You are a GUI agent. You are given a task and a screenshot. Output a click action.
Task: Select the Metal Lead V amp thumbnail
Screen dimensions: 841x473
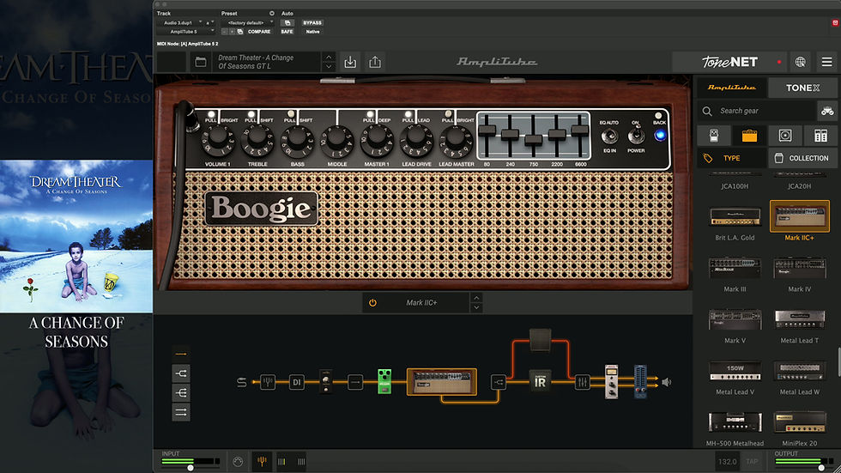735,371
